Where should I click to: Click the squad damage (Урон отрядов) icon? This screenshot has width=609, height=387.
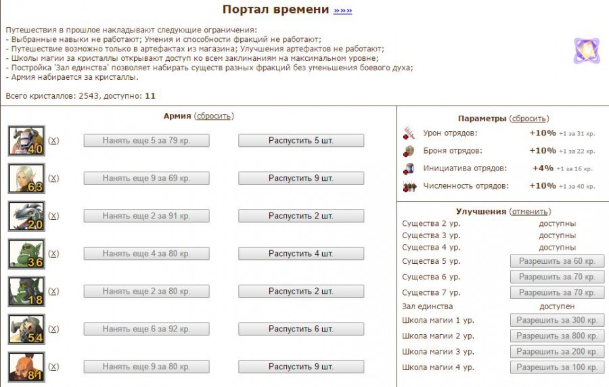(409, 133)
